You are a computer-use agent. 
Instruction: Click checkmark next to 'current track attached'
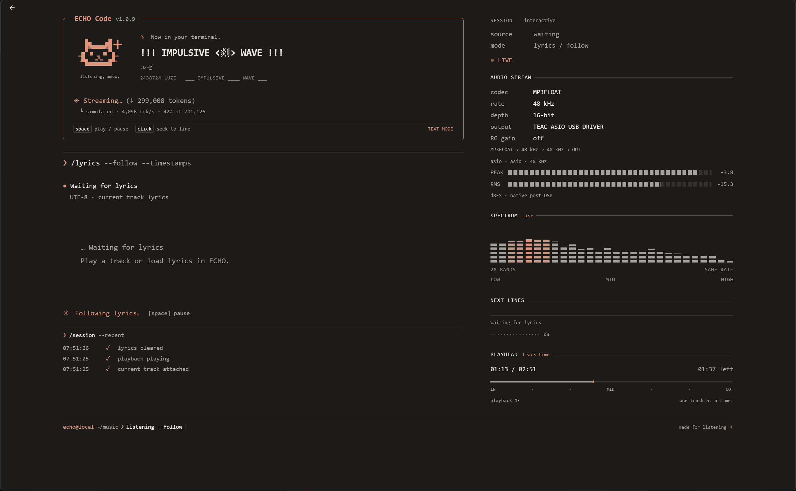pos(108,369)
